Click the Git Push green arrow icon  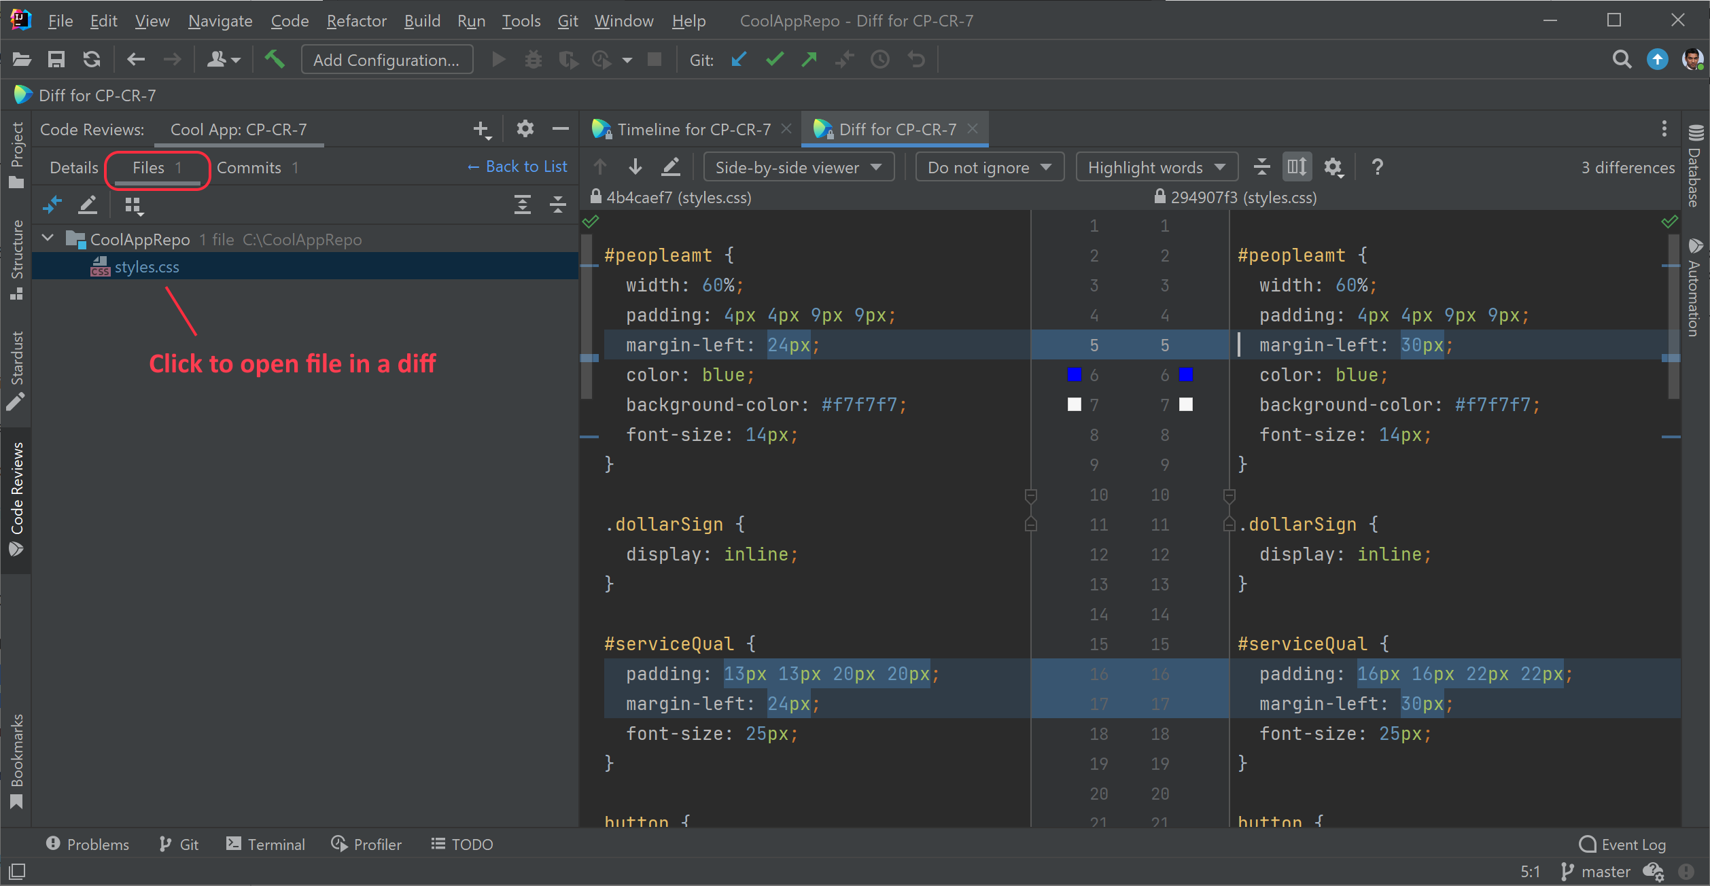tap(809, 60)
